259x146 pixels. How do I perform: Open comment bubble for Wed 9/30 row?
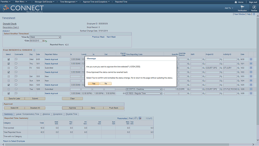[16, 59]
